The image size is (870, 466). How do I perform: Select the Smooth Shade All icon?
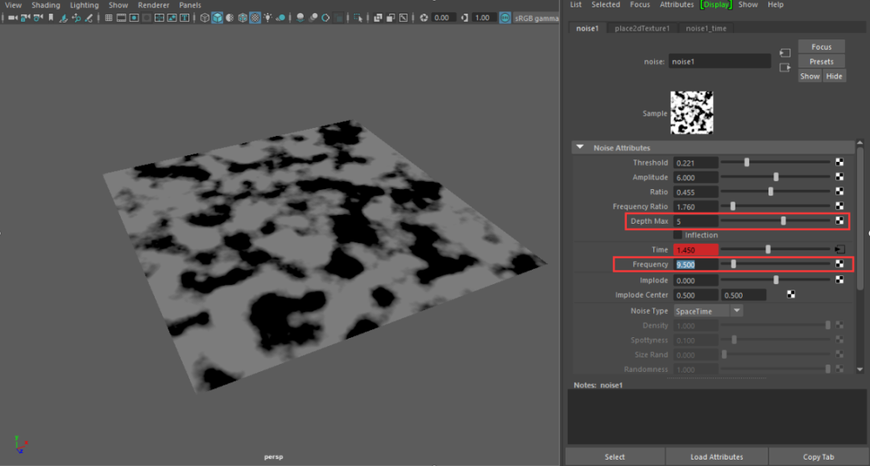coord(217,18)
